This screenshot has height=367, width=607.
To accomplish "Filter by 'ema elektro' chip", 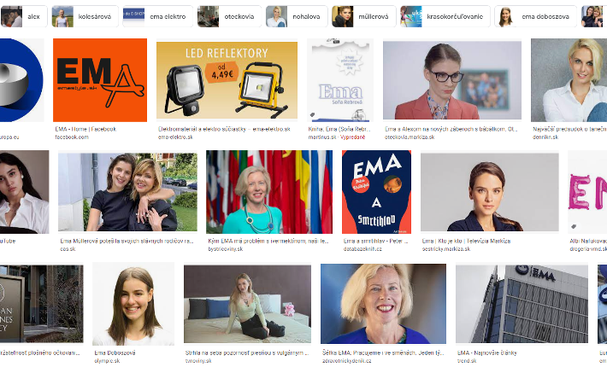I will point(157,16).
